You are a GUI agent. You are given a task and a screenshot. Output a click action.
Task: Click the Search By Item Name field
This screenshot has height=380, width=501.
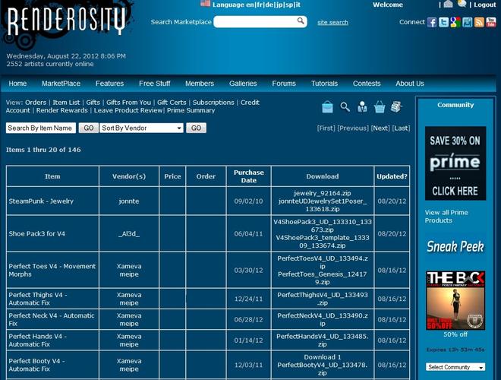[40, 128]
